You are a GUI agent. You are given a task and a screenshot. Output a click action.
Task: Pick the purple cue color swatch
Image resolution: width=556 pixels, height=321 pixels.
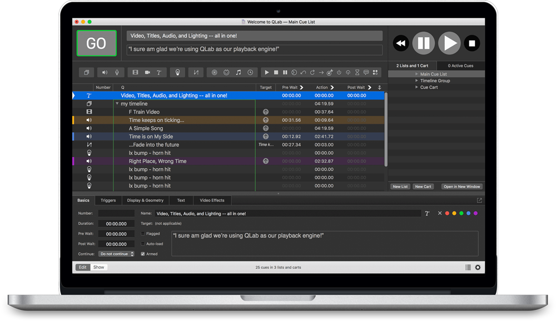[x=475, y=213]
